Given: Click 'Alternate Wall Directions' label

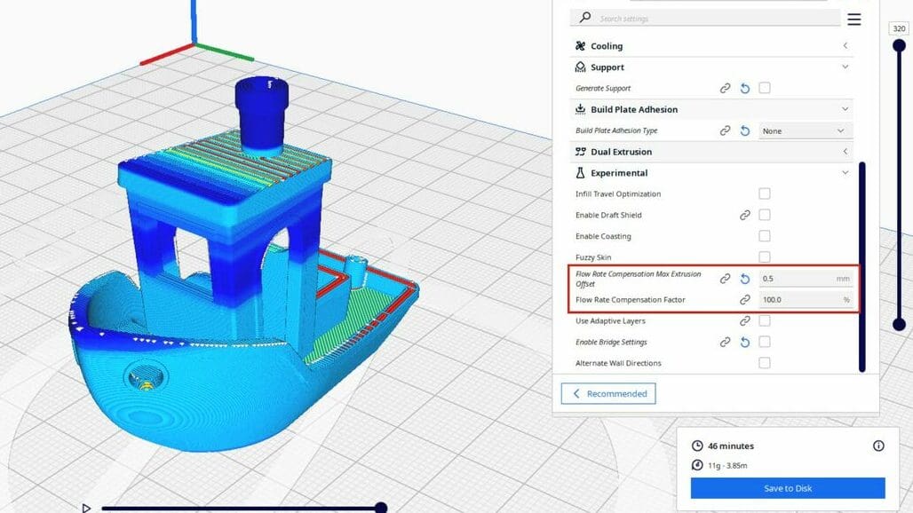Looking at the screenshot, I should 618,363.
